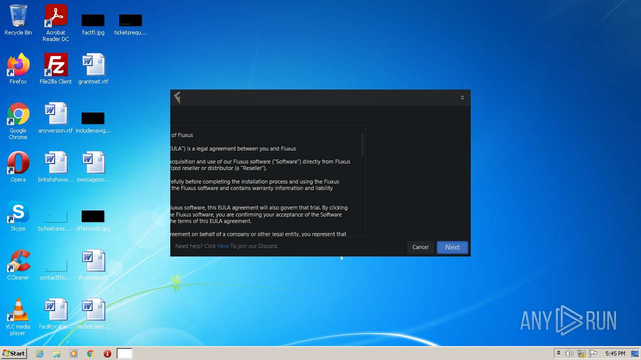Open the Recycle Bin icon
This screenshot has height=360, width=641.
coord(18,20)
